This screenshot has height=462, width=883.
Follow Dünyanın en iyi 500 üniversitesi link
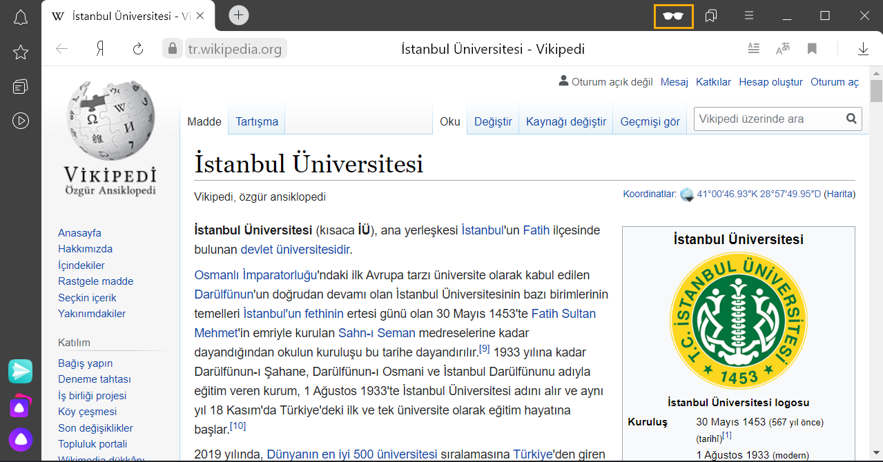(352, 454)
